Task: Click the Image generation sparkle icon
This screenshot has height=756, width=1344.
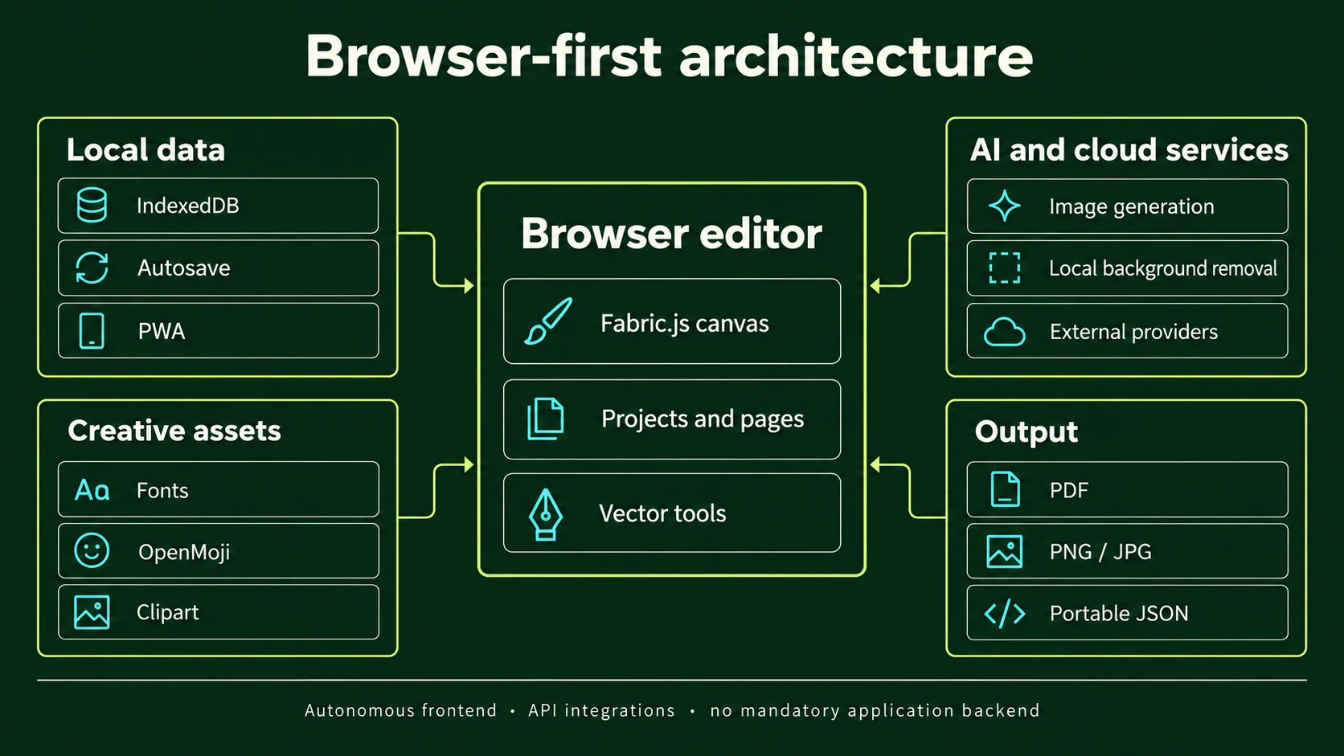Action: tap(1005, 206)
